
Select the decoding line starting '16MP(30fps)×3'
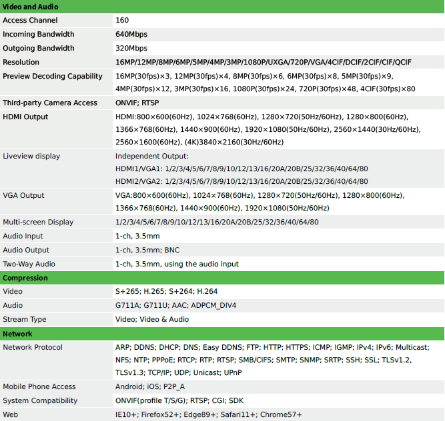coord(254,76)
